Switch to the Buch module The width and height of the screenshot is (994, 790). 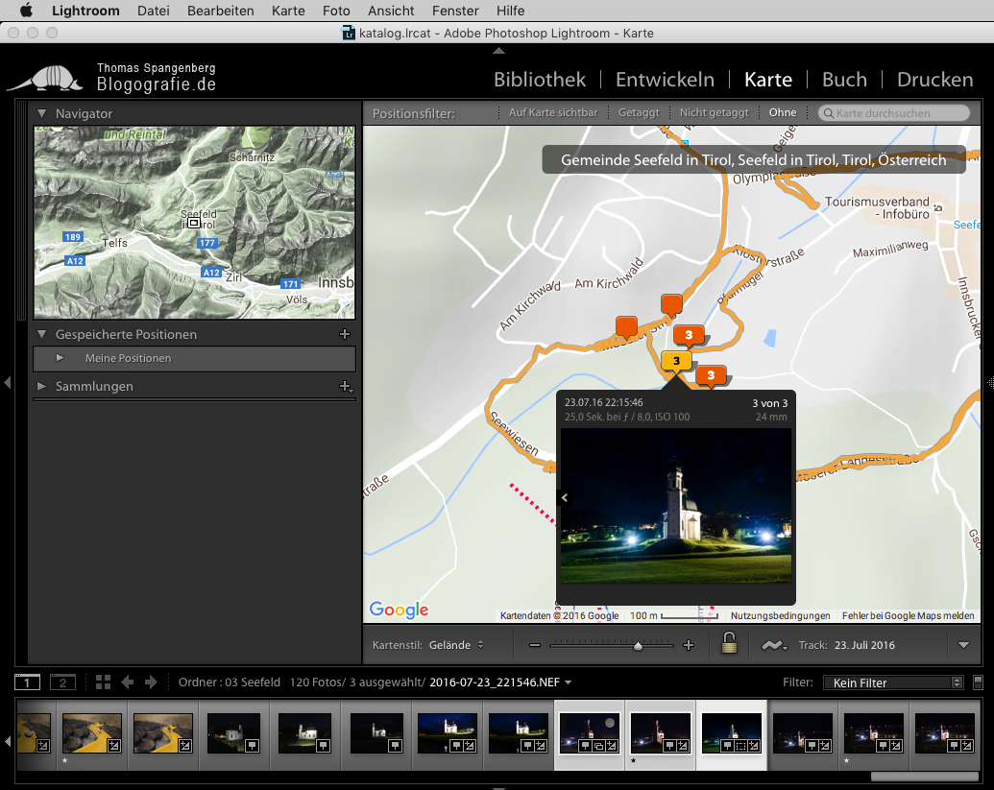pyautogui.click(x=844, y=79)
